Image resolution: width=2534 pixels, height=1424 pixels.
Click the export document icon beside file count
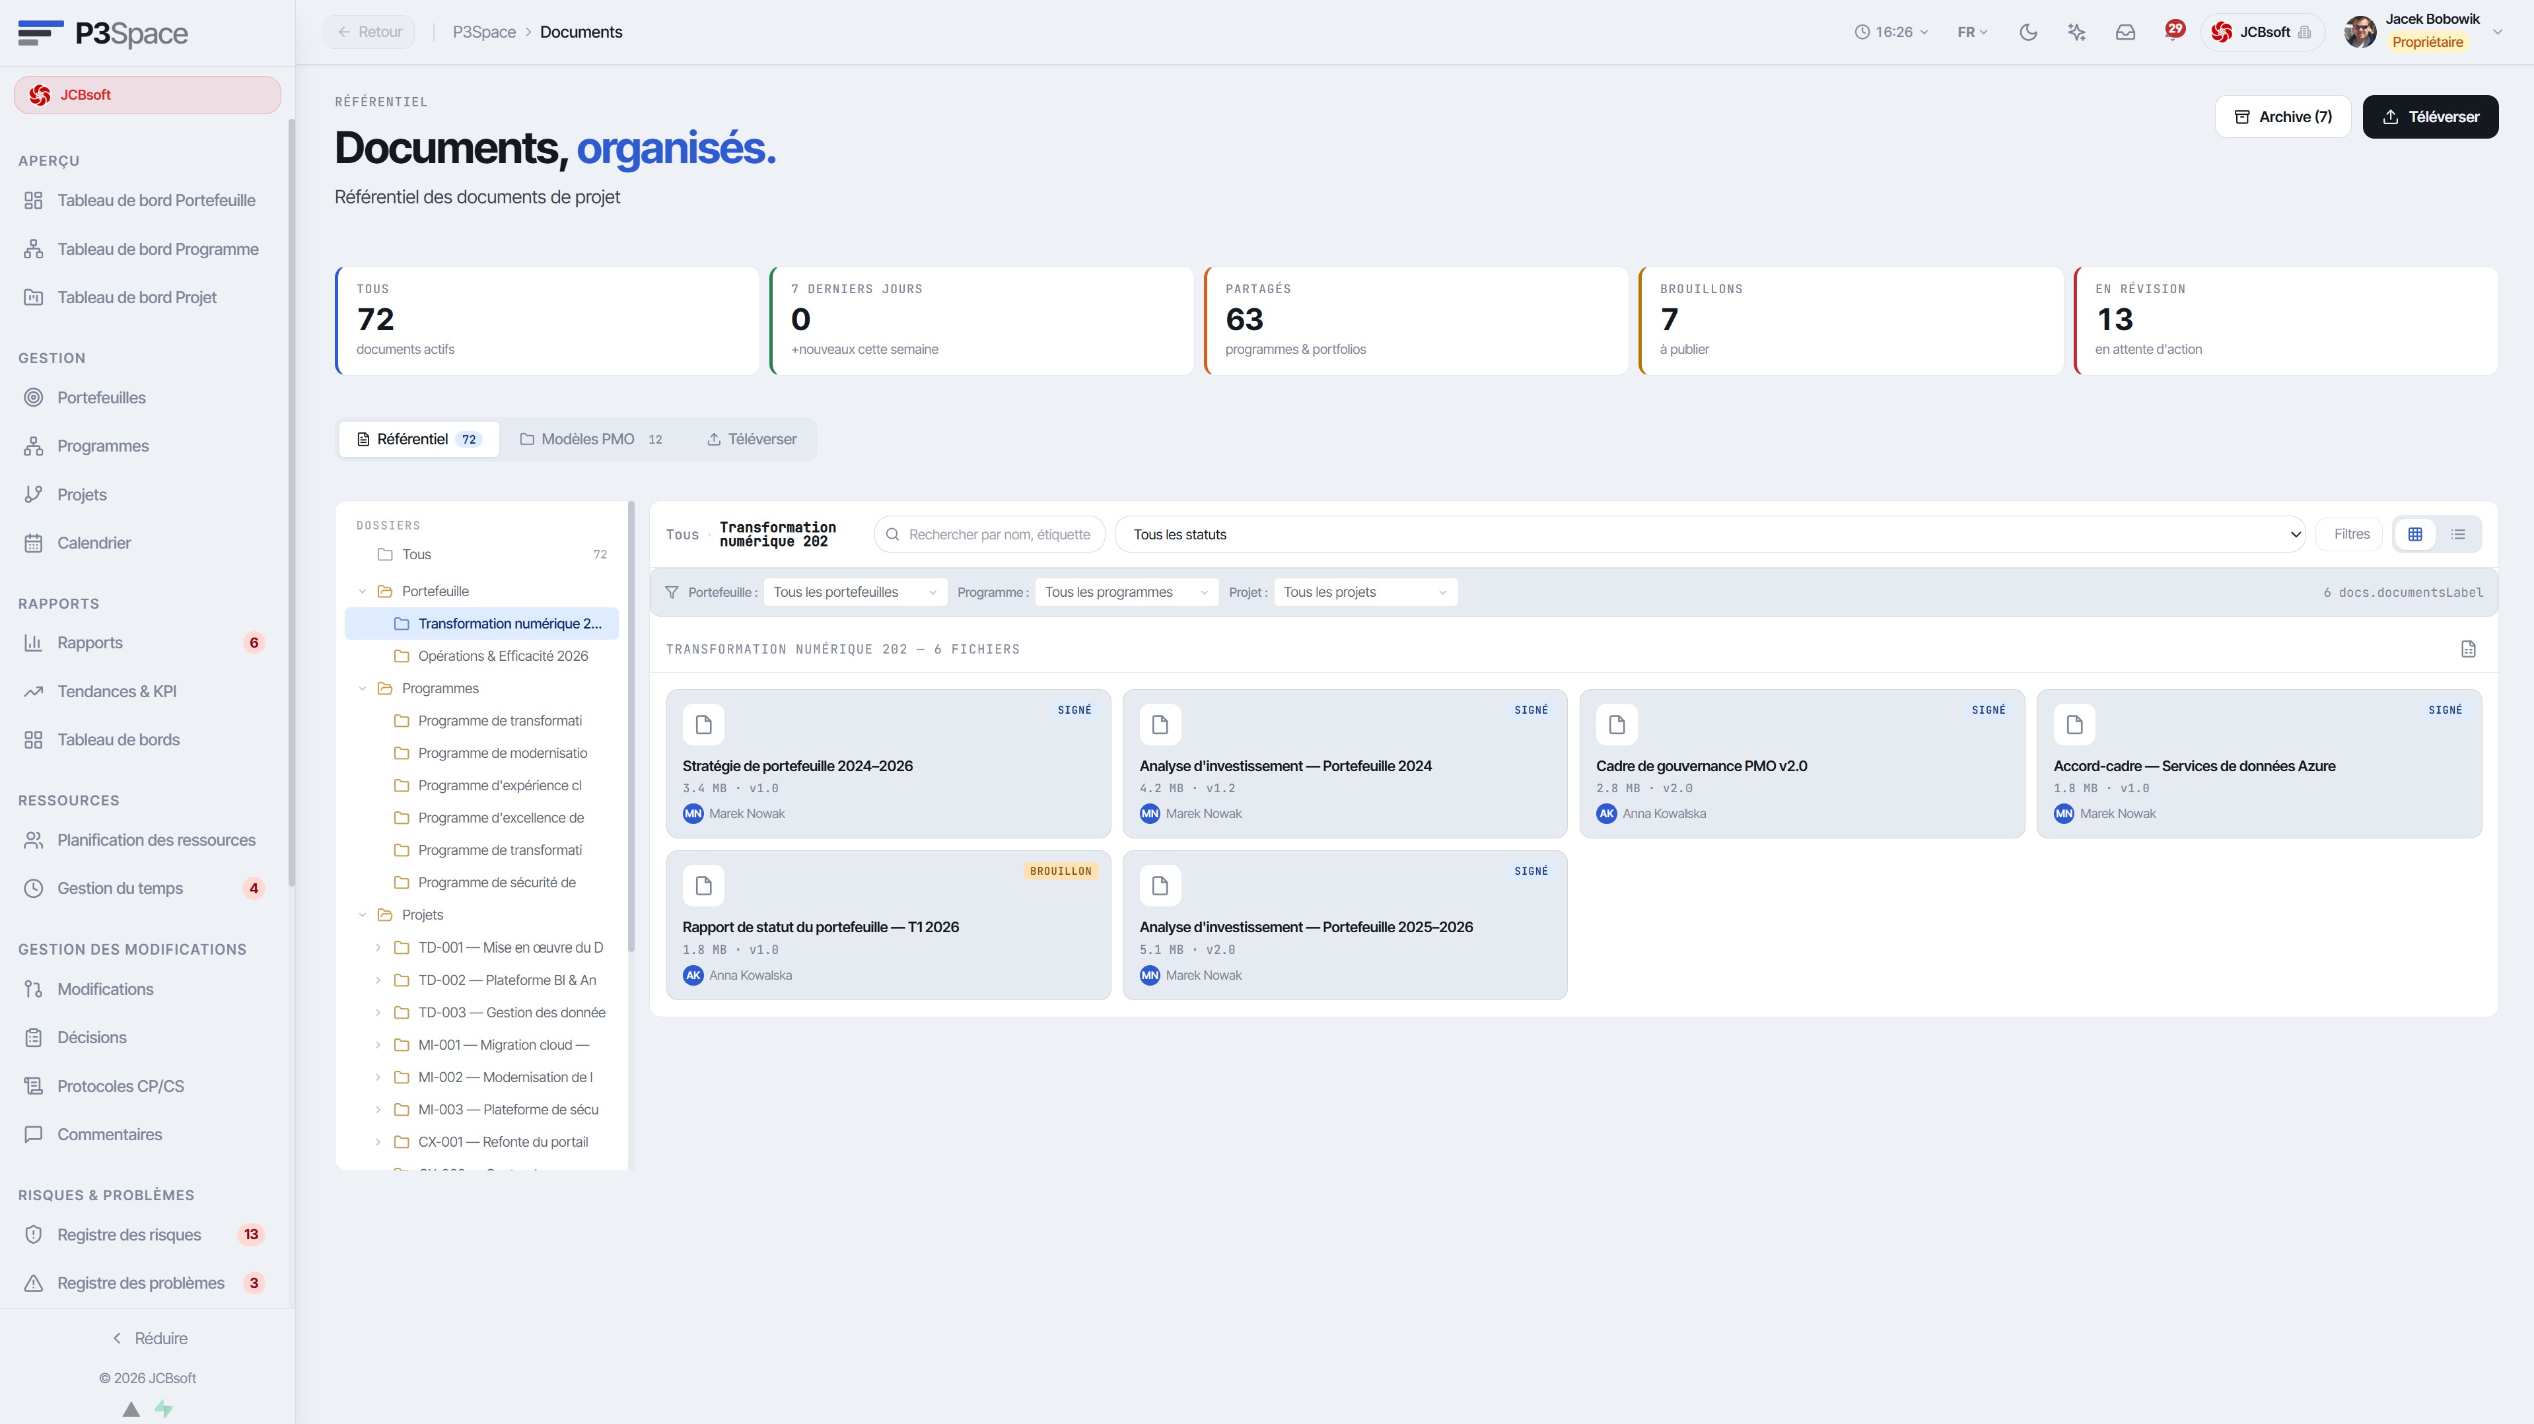click(2467, 649)
